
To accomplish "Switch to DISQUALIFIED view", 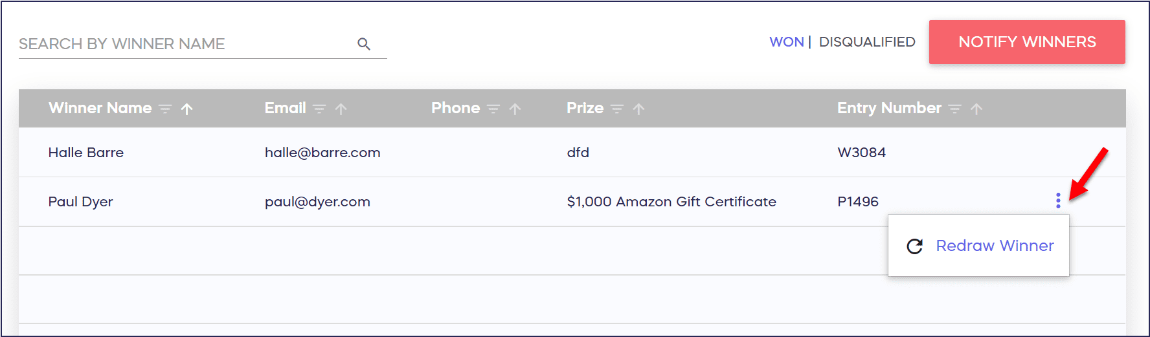I will pos(867,42).
